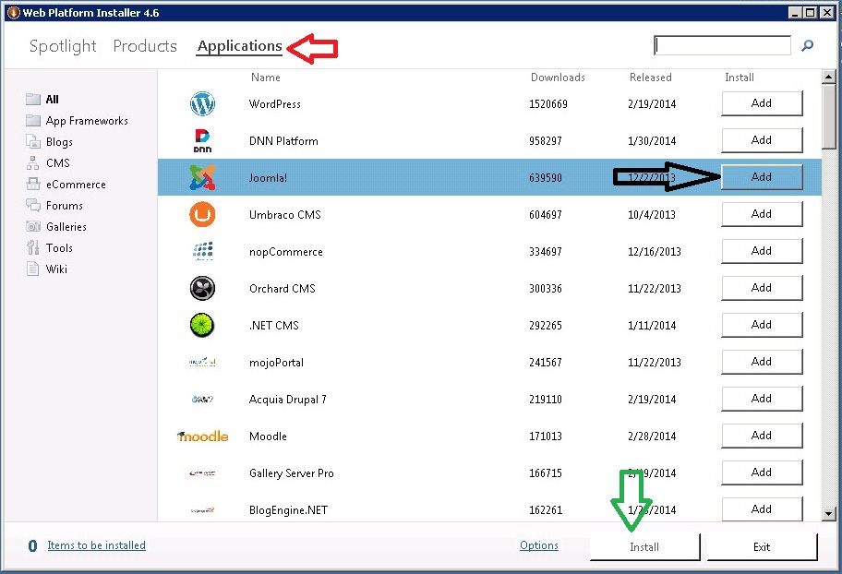Click the Joomla! logo icon
This screenshot has height=574, width=842.
tap(202, 177)
